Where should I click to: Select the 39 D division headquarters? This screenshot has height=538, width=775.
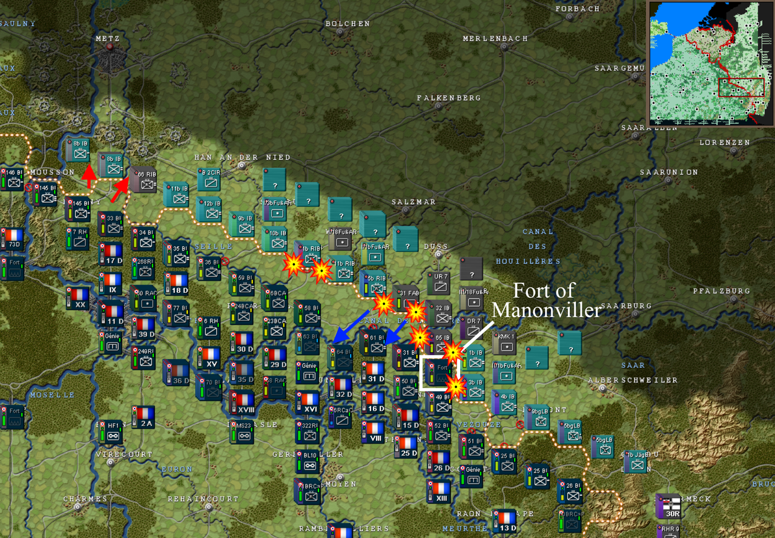[143, 327]
